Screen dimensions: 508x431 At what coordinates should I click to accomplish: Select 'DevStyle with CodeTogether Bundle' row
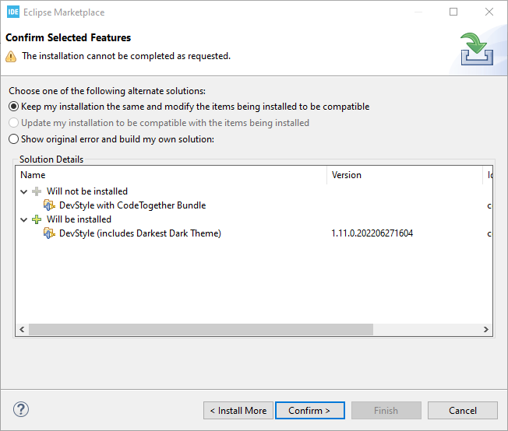(x=254, y=205)
